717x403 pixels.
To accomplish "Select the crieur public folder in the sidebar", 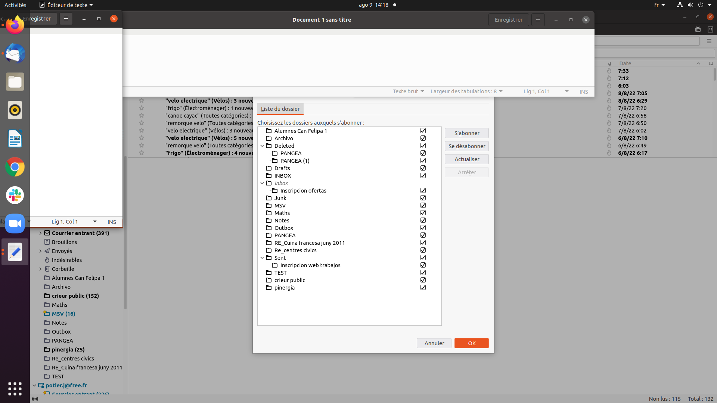I will tap(75, 296).
